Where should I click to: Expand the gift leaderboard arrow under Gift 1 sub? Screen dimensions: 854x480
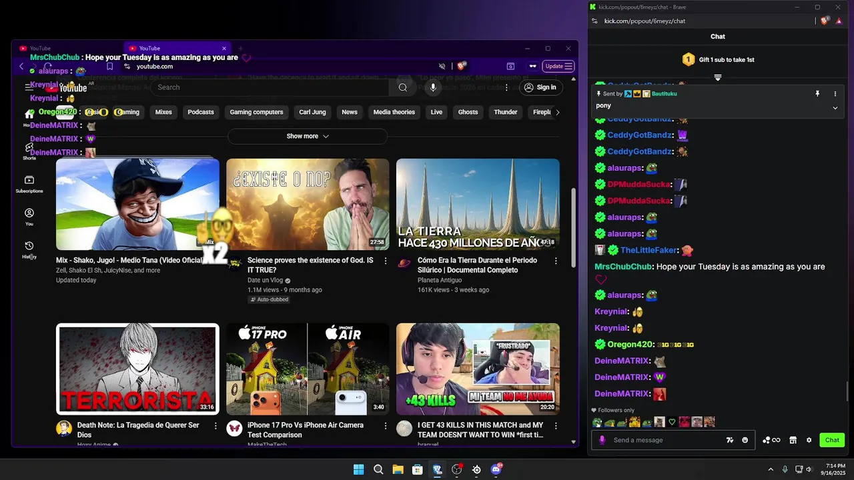(718, 78)
